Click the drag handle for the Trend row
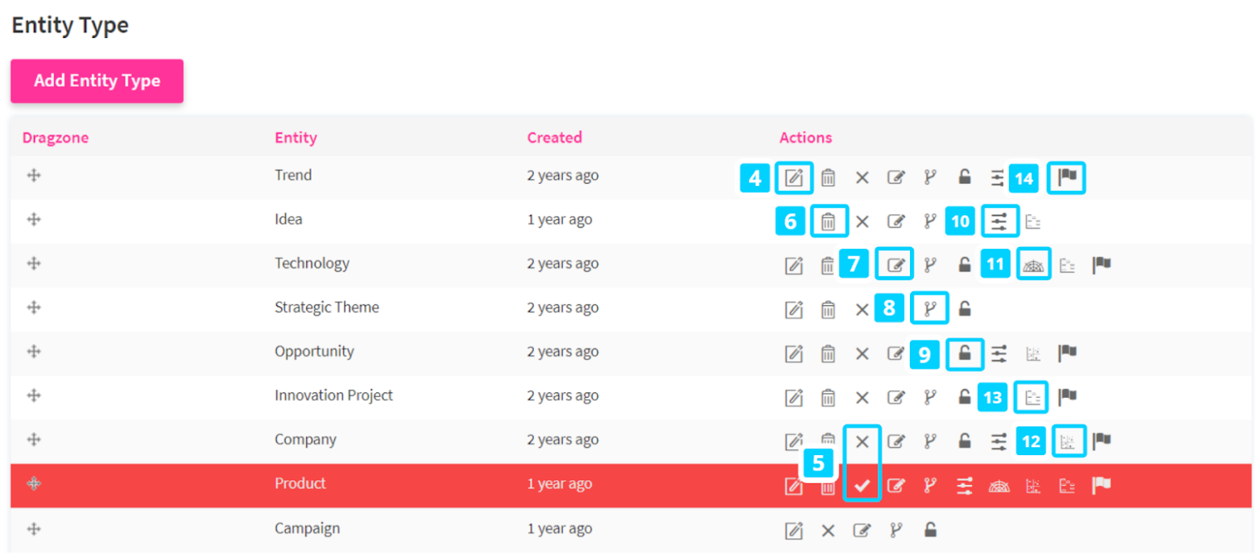 (33, 176)
